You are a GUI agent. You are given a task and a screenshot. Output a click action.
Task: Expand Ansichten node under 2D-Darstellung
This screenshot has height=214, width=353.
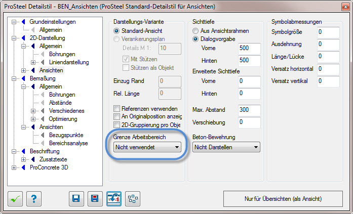coord(23,70)
